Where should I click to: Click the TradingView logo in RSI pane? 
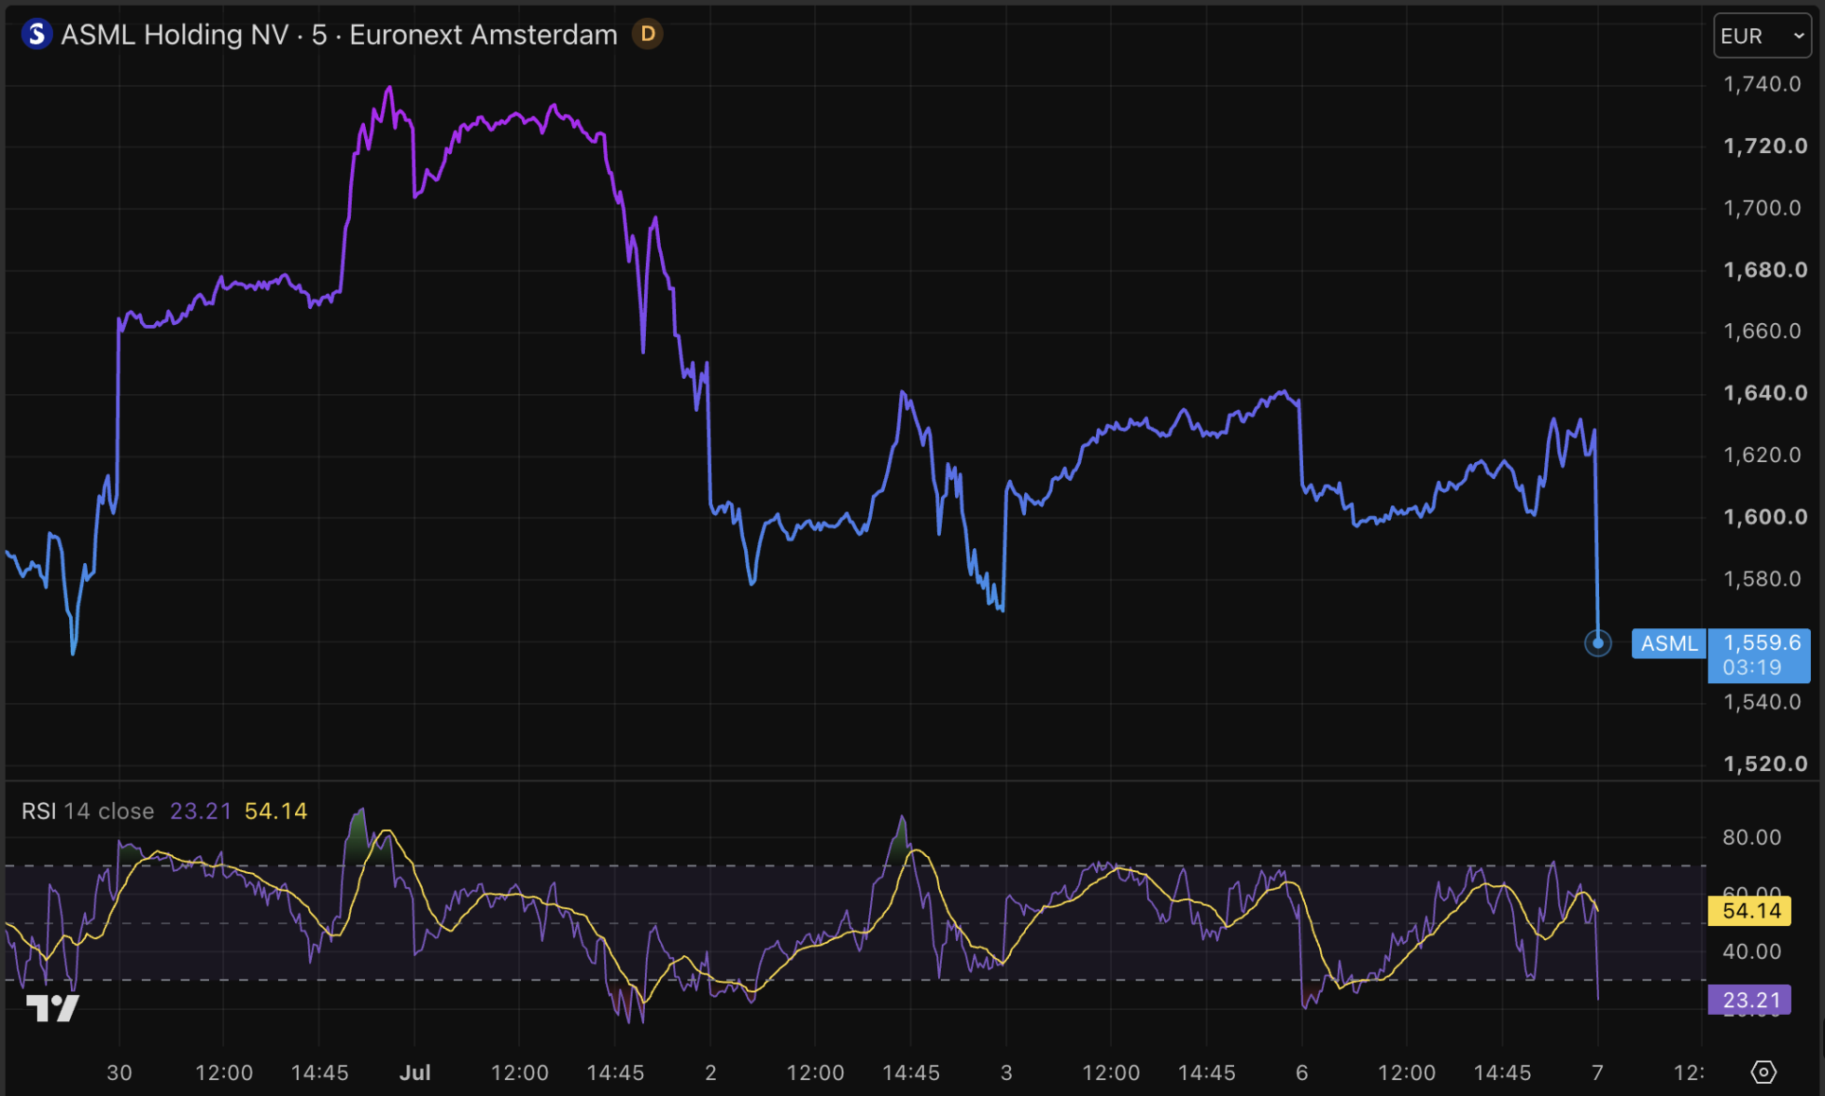(53, 1008)
